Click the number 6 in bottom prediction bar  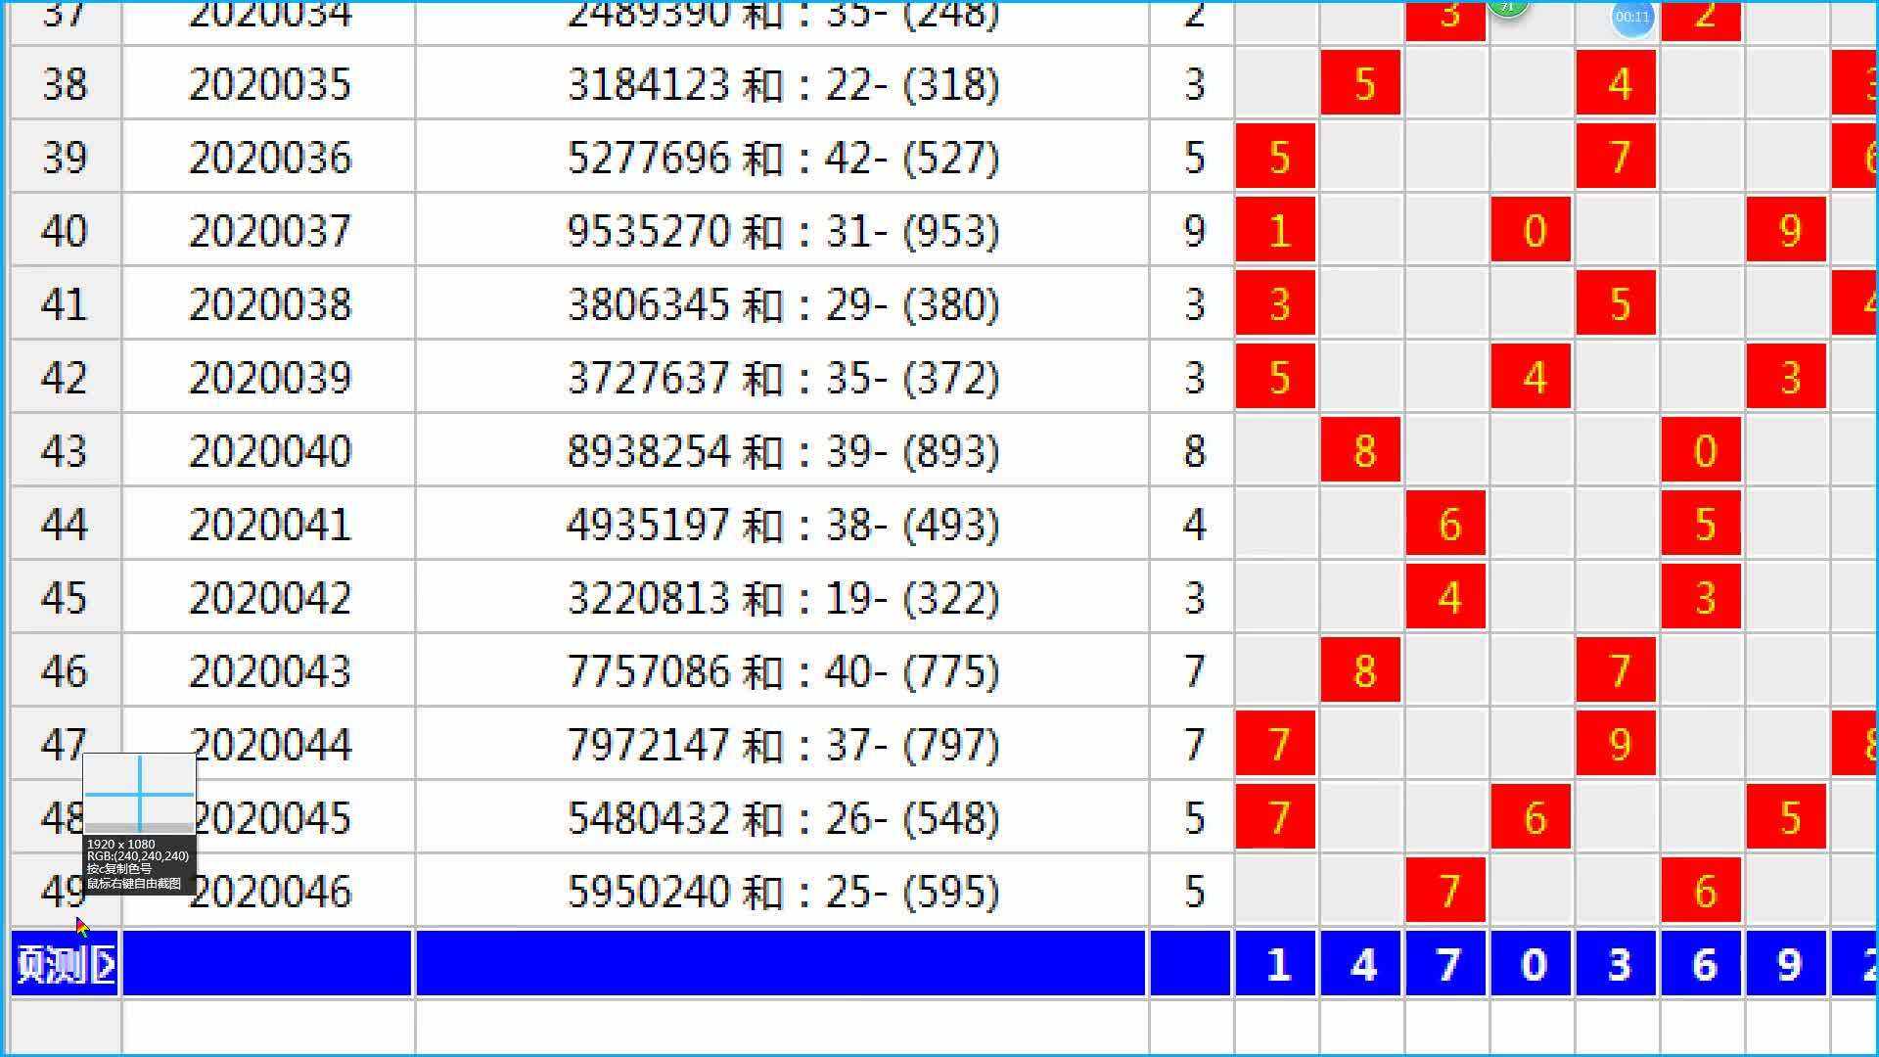click(x=1704, y=965)
